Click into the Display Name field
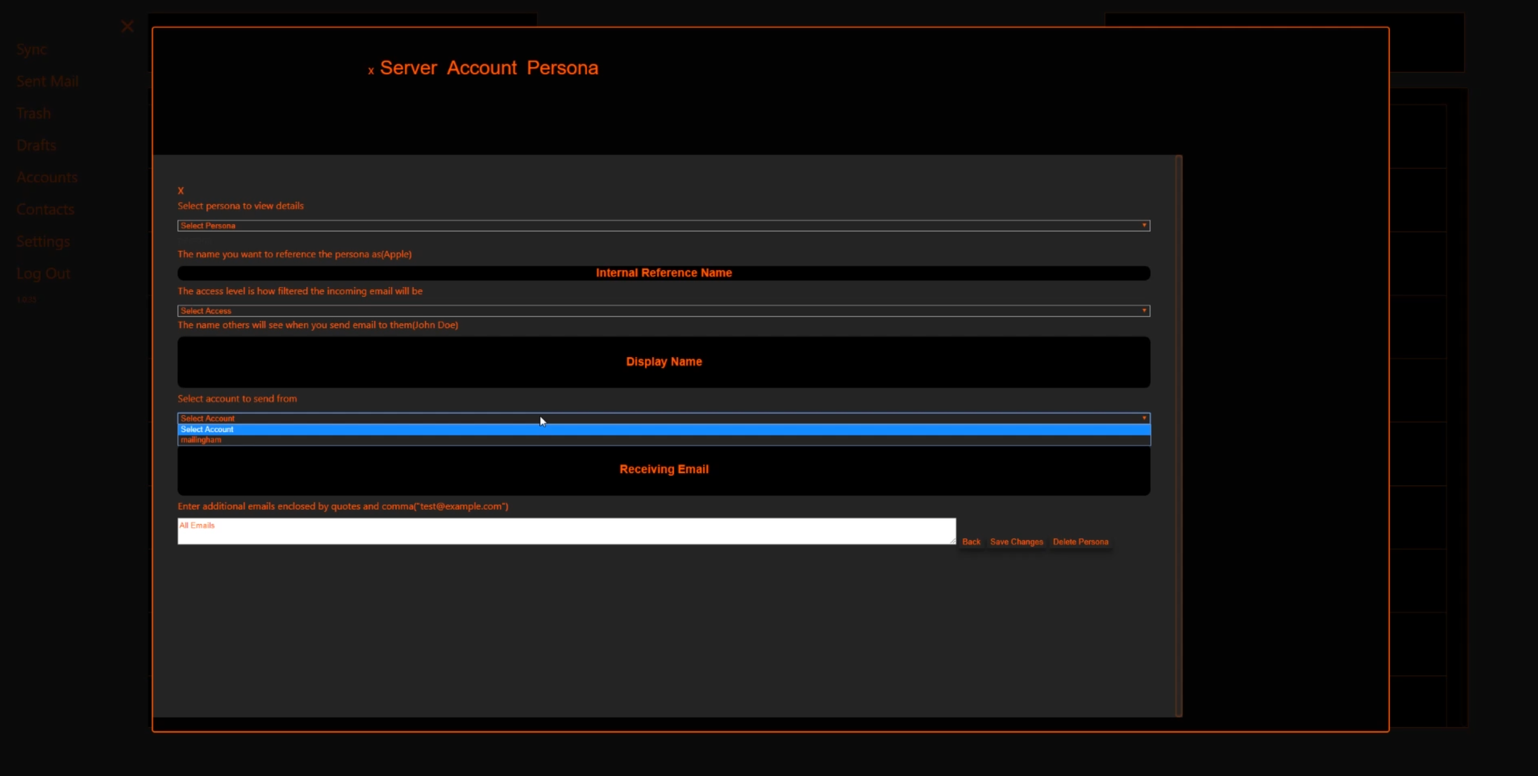Image resolution: width=1538 pixels, height=776 pixels. click(663, 361)
